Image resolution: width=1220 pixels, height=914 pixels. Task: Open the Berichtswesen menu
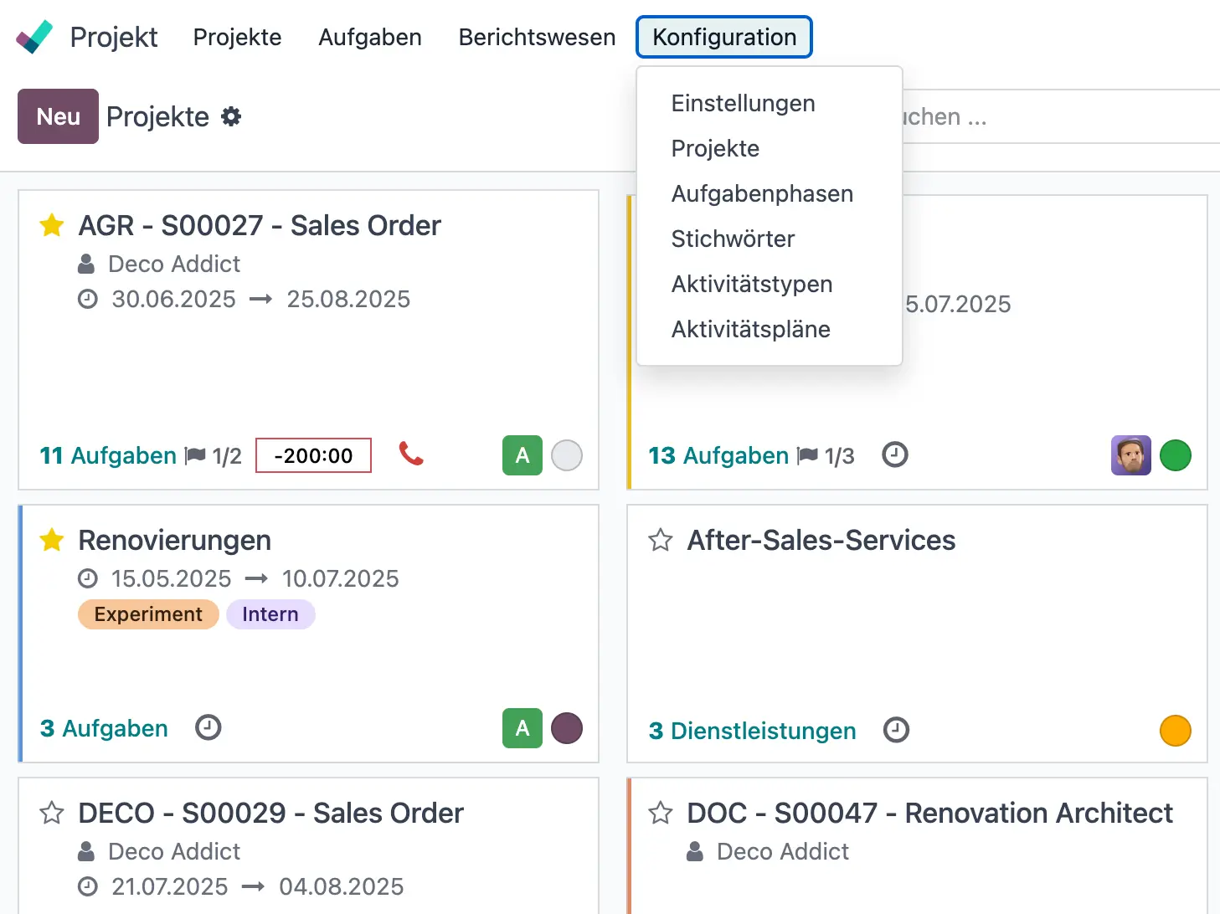tap(536, 37)
